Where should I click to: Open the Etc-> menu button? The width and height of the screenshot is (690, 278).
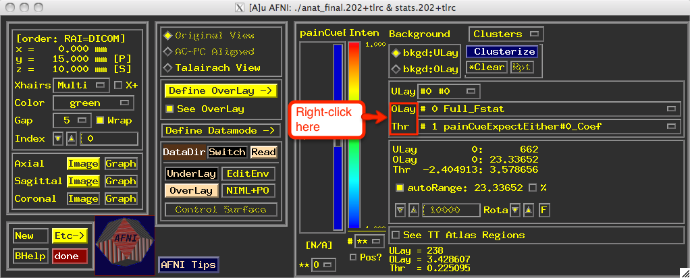pyautogui.click(x=70, y=235)
